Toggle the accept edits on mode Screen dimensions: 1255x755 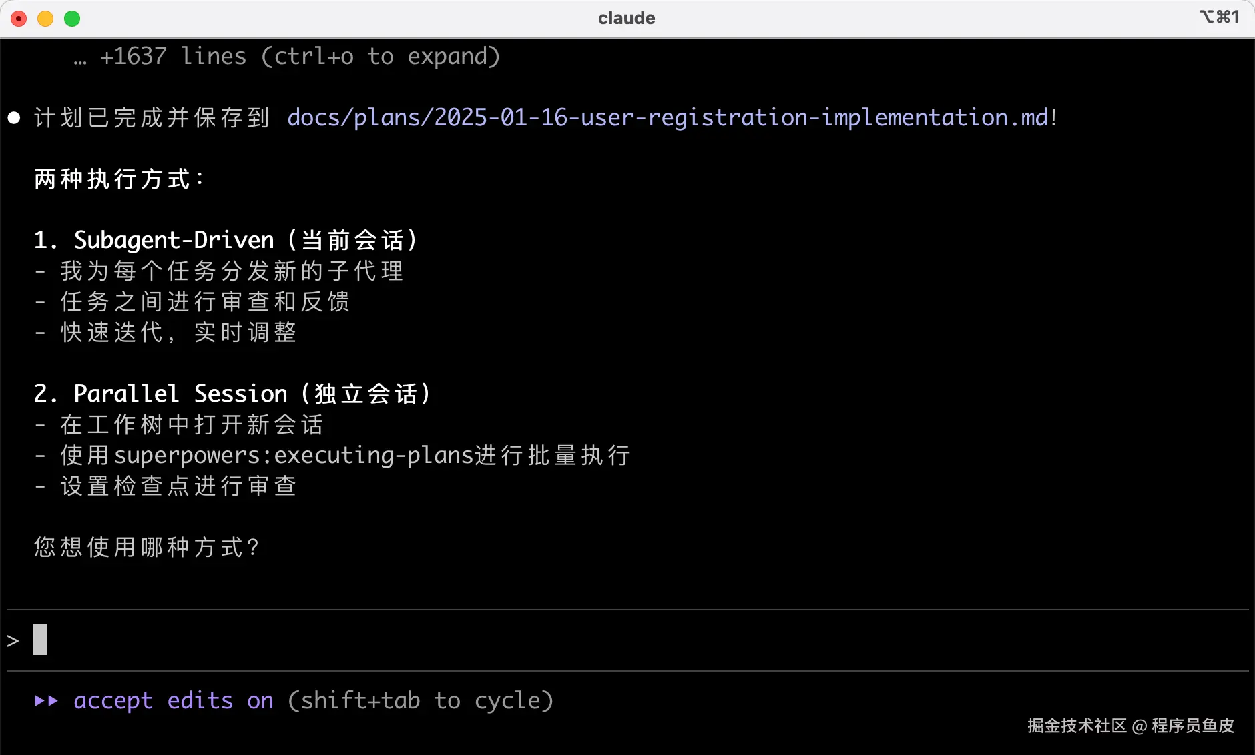(x=174, y=700)
